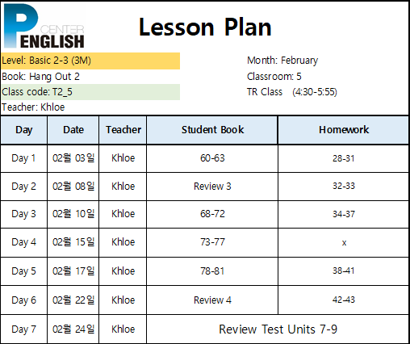Screen dimensions: 410x344
Task: Click the Review 3 student book cell
Action: tap(212, 187)
